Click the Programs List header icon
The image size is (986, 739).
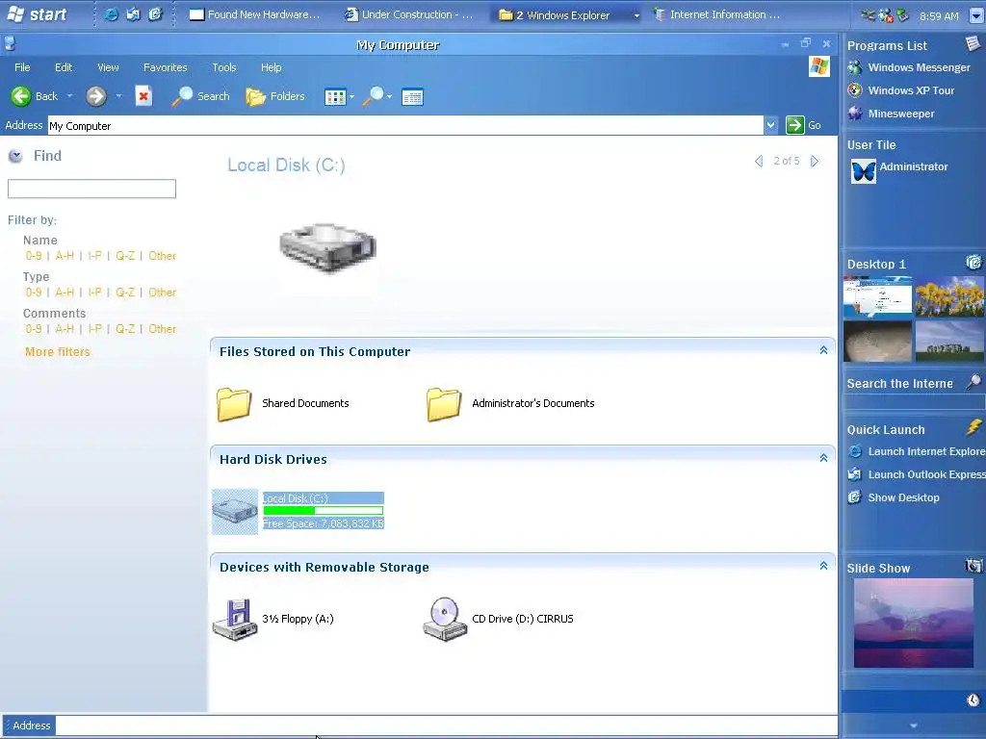click(973, 43)
